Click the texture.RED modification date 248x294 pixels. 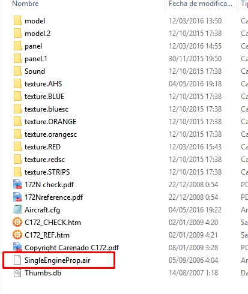point(195,147)
